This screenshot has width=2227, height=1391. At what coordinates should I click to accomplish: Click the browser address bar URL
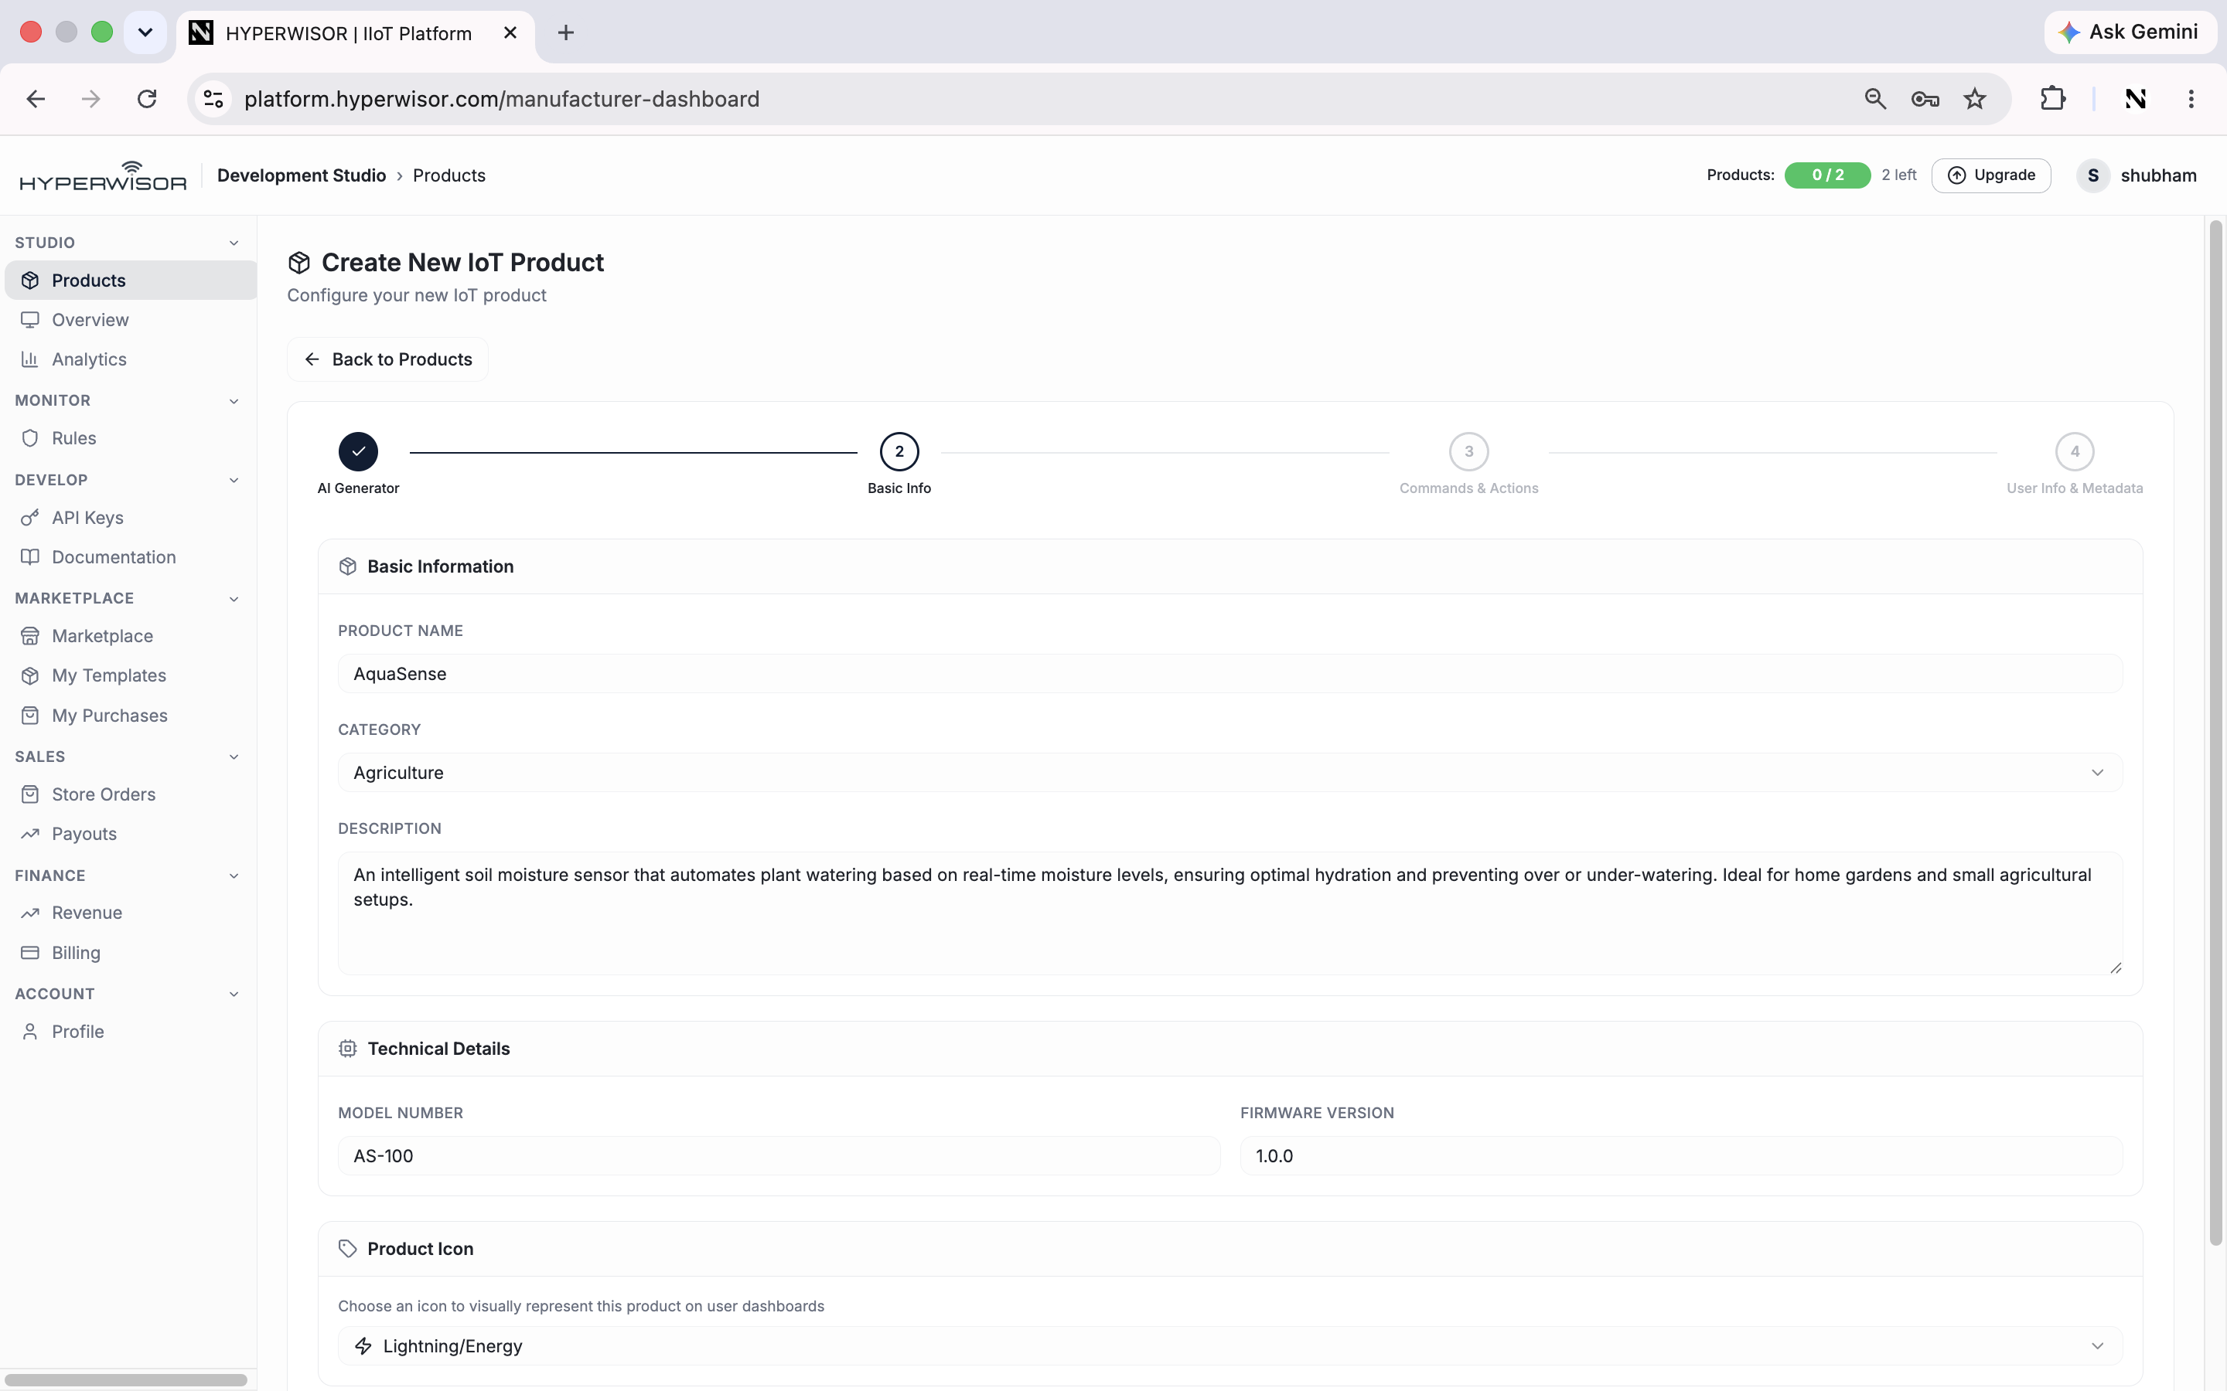pos(502,100)
